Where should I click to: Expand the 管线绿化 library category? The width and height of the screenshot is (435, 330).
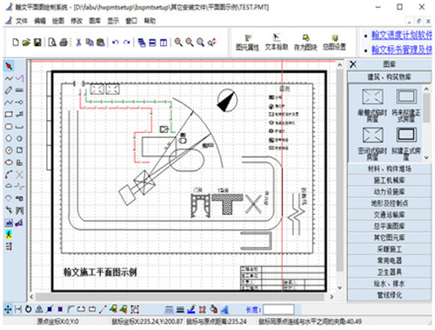(389, 295)
